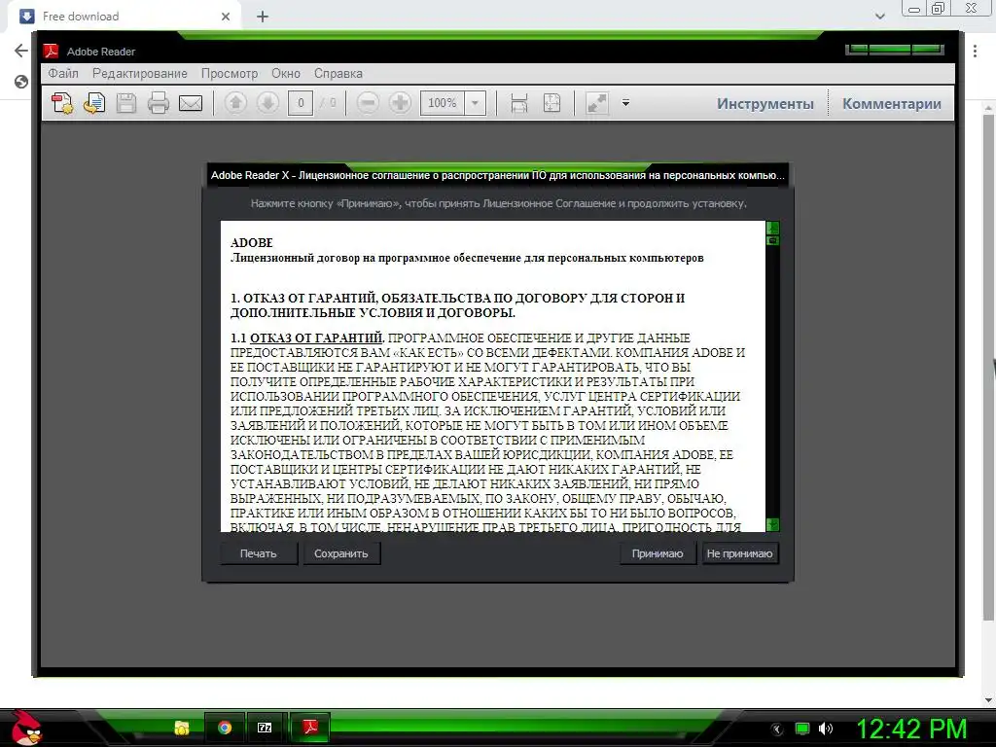This screenshot has width=996, height=747.
Task: Go to previous page arrow icon
Action: (235, 103)
